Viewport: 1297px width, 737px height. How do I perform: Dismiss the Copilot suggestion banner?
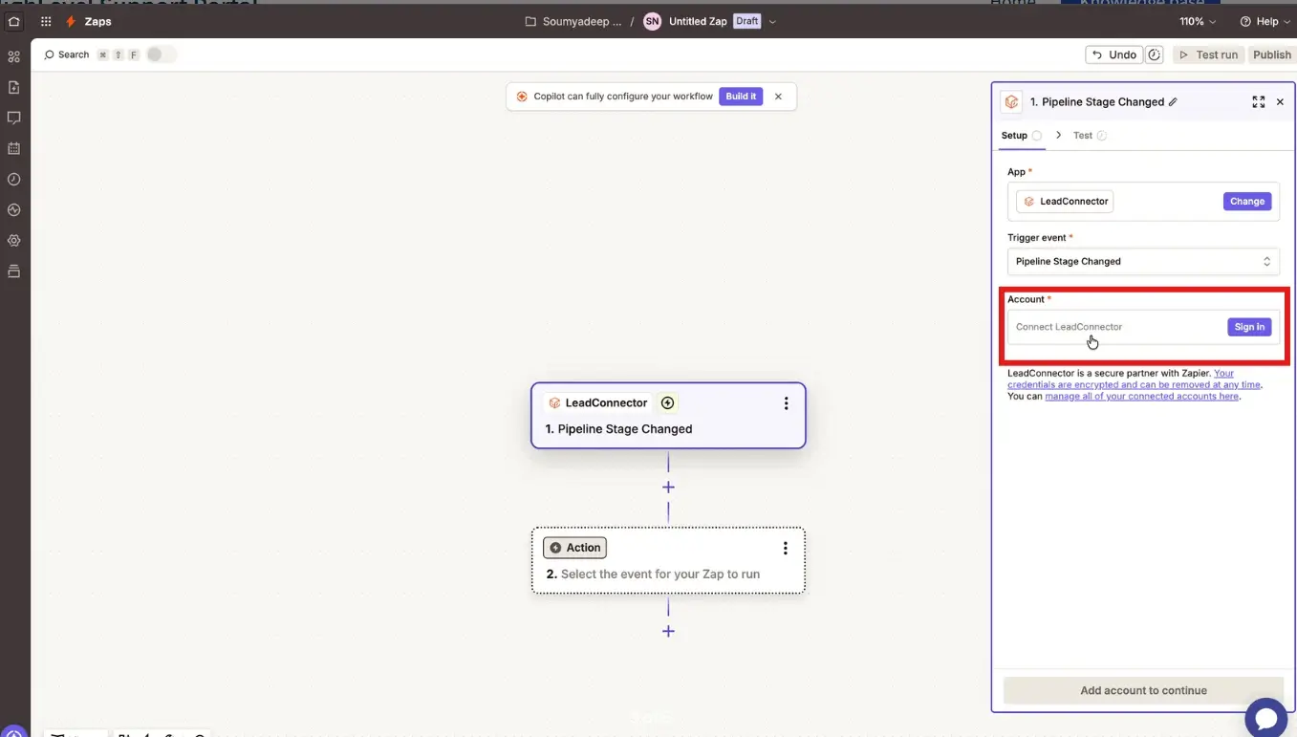[x=778, y=97]
